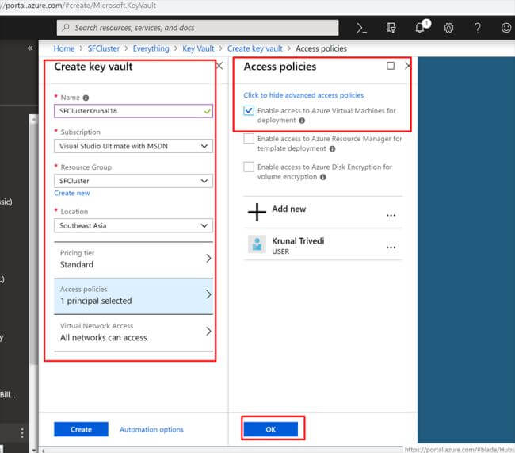Open the directory and subscription filter icon
Viewport: 515px width, 453px height.
[x=391, y=28]
